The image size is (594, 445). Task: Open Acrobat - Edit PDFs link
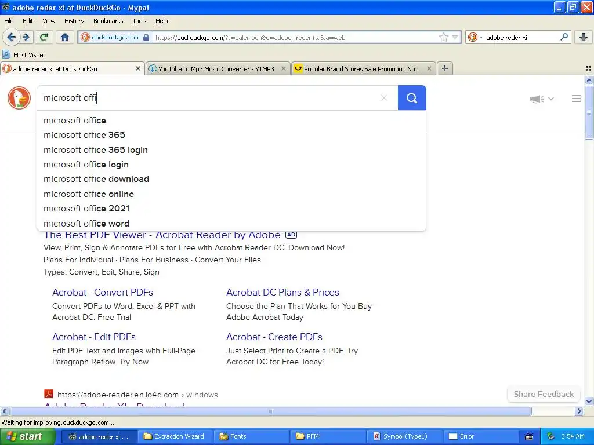pos(94,337)
